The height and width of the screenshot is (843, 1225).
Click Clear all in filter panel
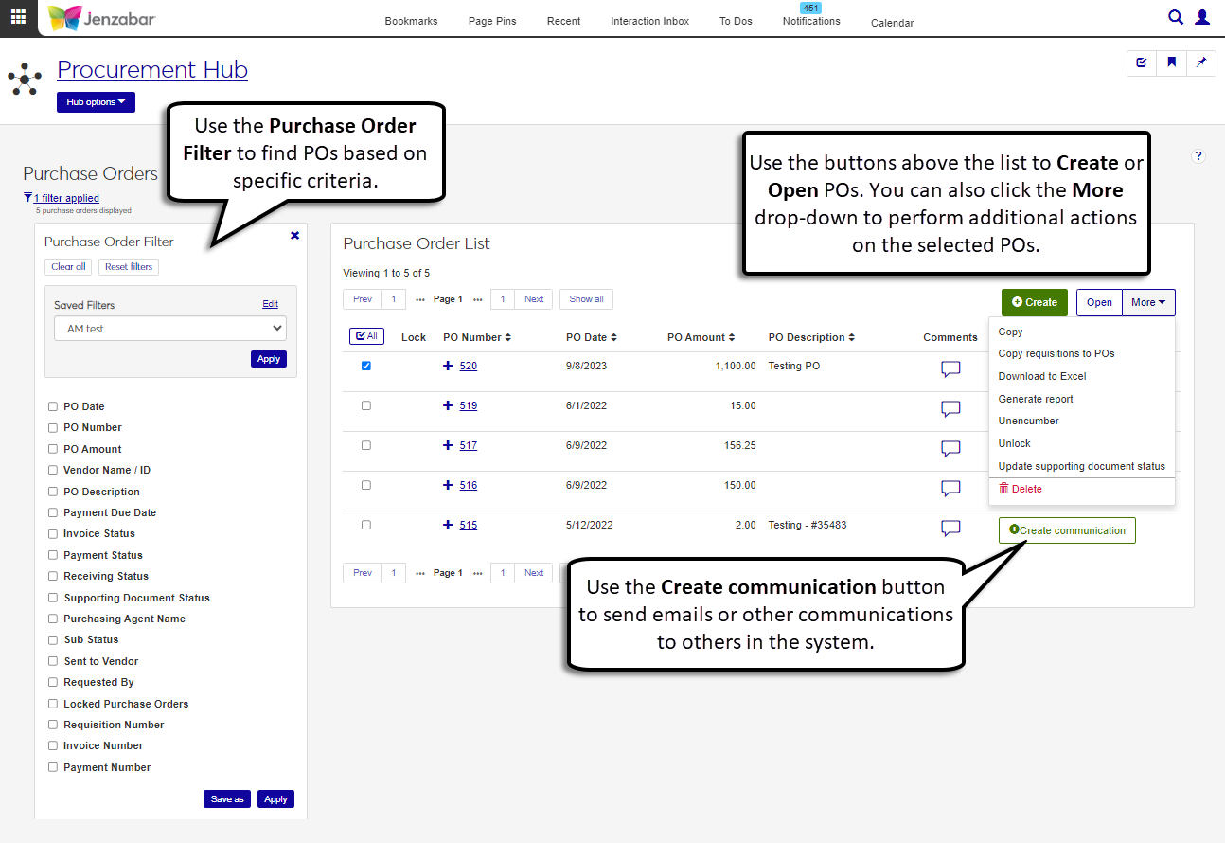[x=69, y=267]
